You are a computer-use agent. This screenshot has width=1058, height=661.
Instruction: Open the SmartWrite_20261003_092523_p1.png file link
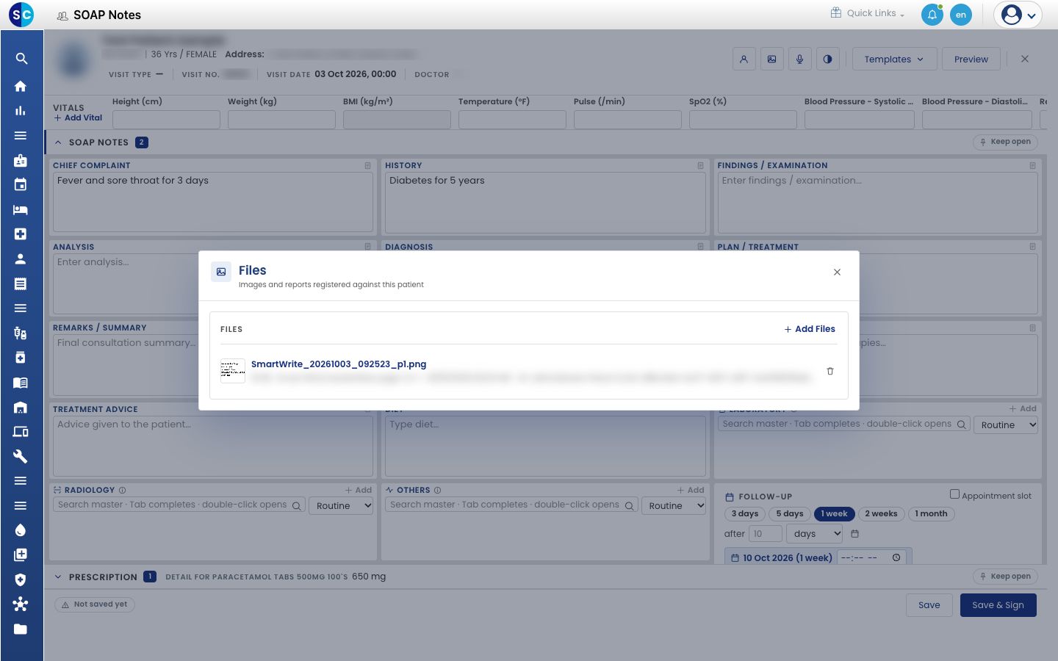339,364
